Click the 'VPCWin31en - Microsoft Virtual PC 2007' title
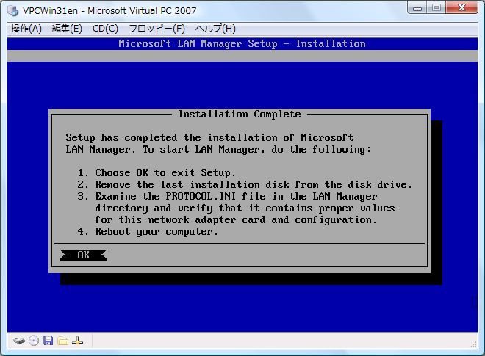Viewport: 485px width, 356px height. click(109, 11)
